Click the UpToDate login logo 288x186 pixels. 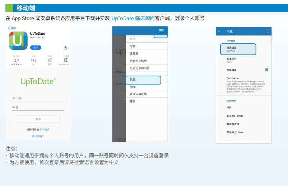38,82
